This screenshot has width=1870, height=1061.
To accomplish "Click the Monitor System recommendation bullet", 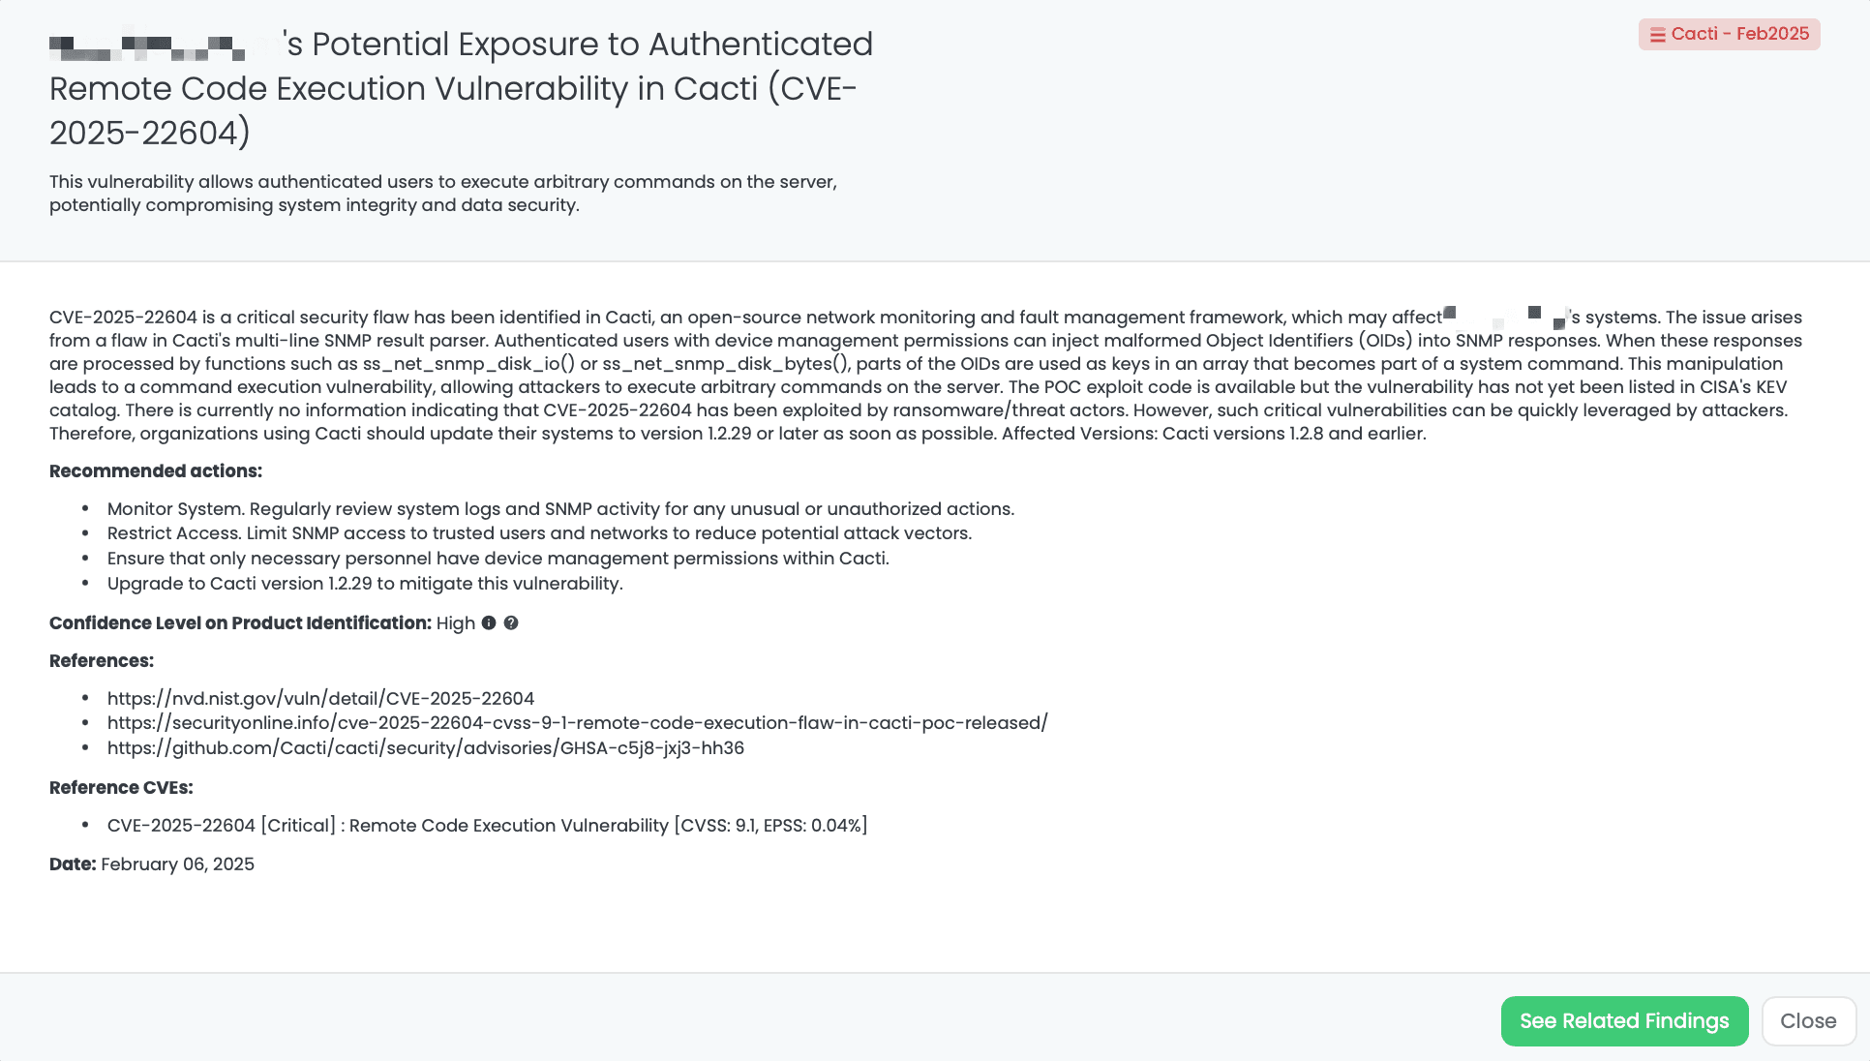I will coord(560,509).
